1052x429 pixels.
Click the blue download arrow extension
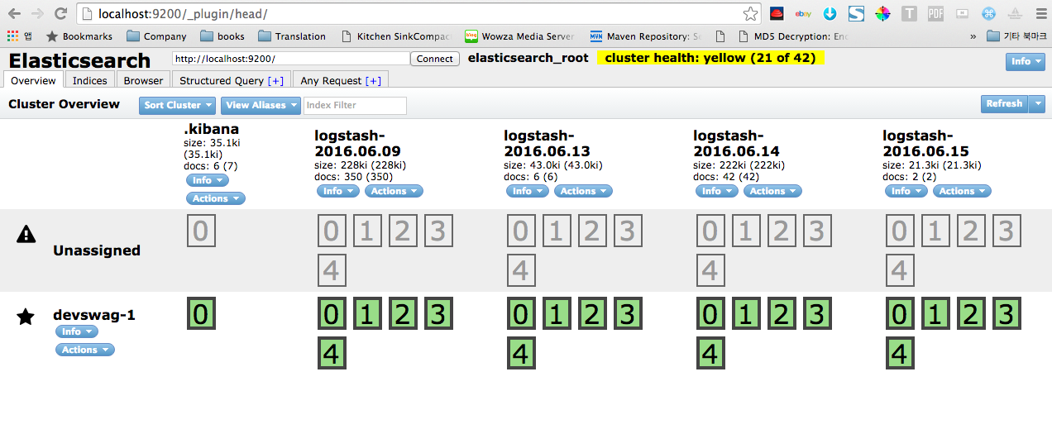(x=830, y=13)
